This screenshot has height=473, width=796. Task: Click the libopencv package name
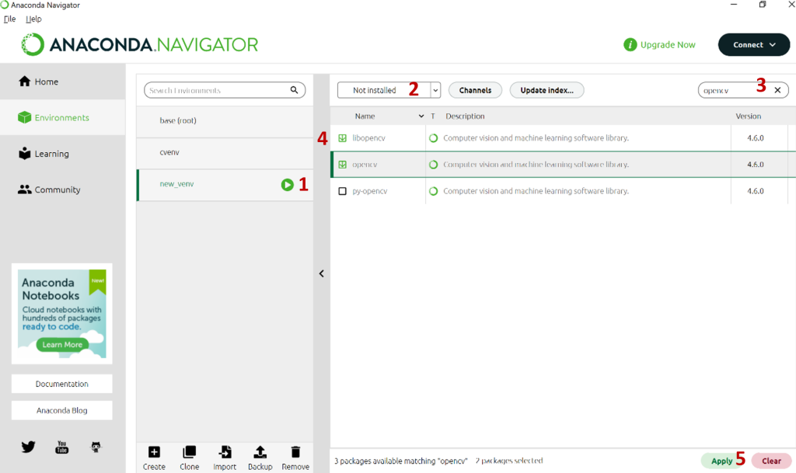[369, 138]
